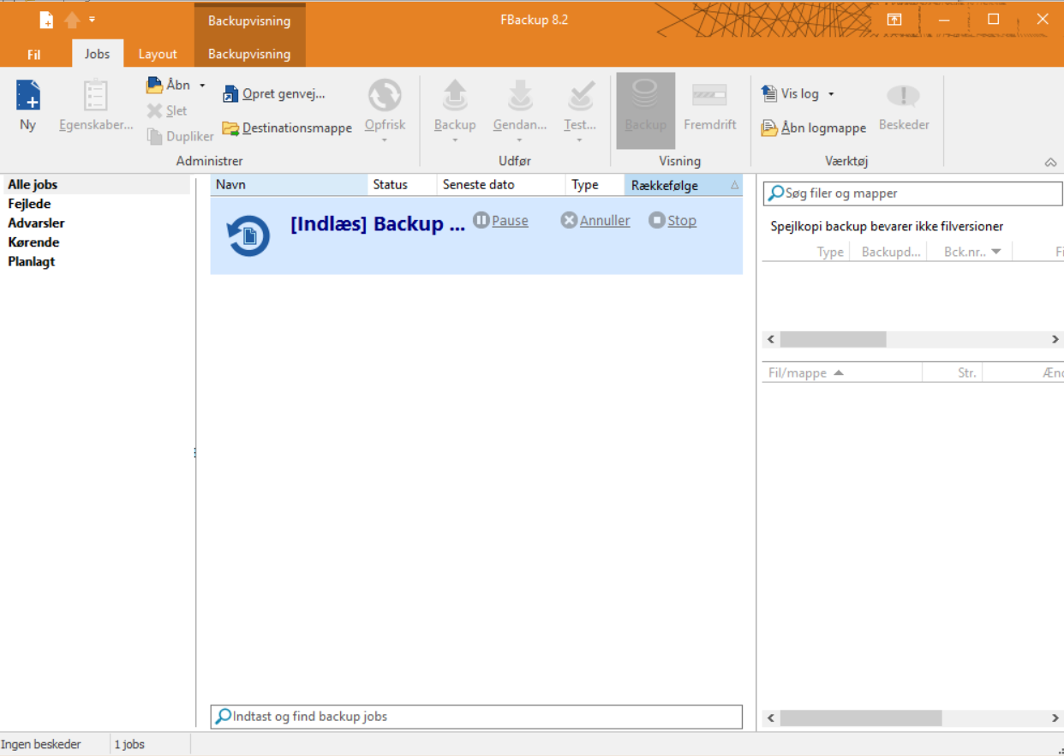Click the 1 jobs status bar entry

130,744
